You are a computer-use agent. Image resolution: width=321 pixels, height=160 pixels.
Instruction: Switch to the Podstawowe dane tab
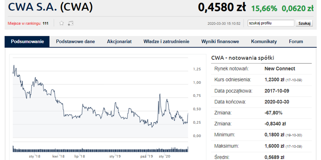pos(75,42)
